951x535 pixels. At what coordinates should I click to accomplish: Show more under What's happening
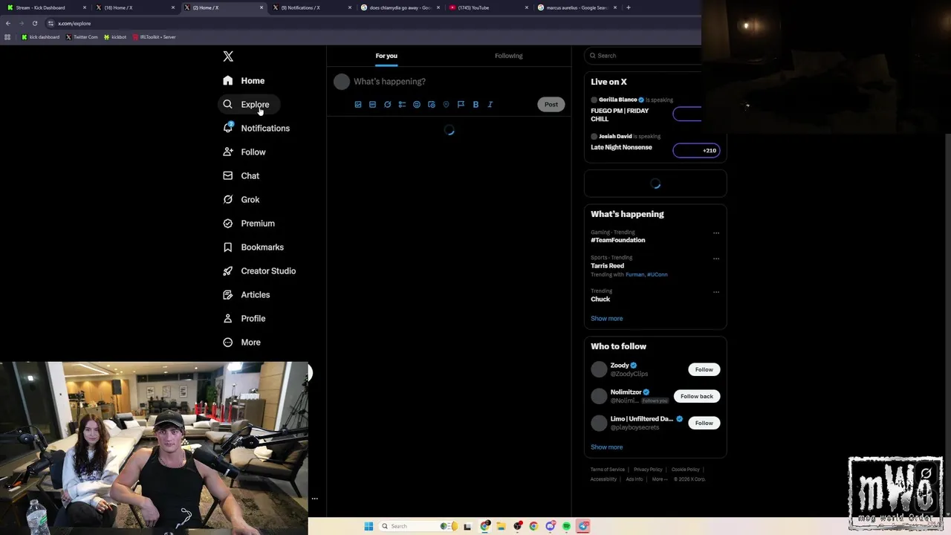[607, 318]
